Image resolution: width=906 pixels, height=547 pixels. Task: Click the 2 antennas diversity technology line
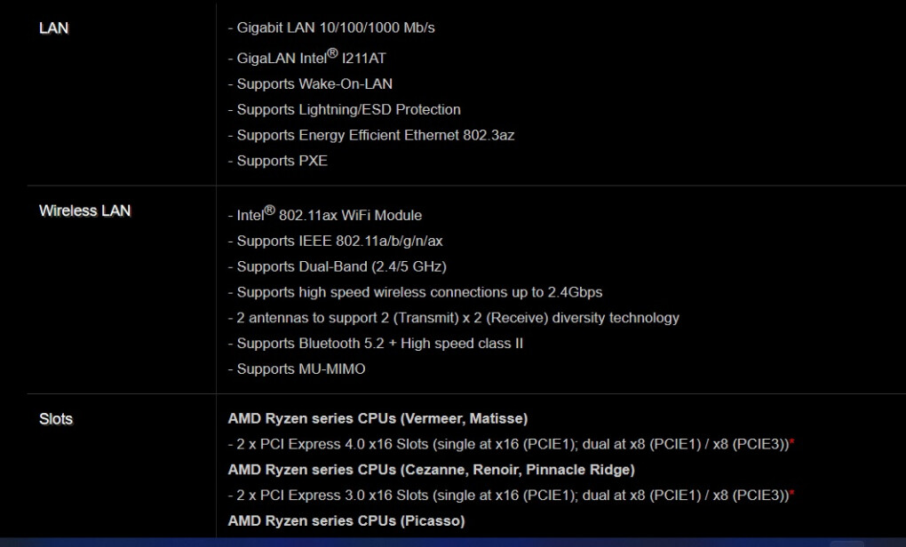tap(454, 318)
